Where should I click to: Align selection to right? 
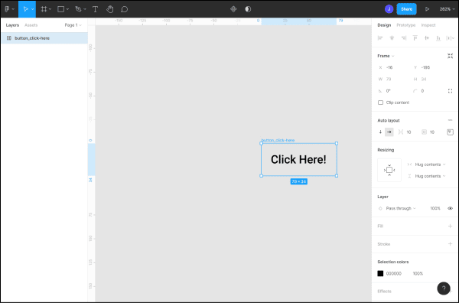(404, 37)
